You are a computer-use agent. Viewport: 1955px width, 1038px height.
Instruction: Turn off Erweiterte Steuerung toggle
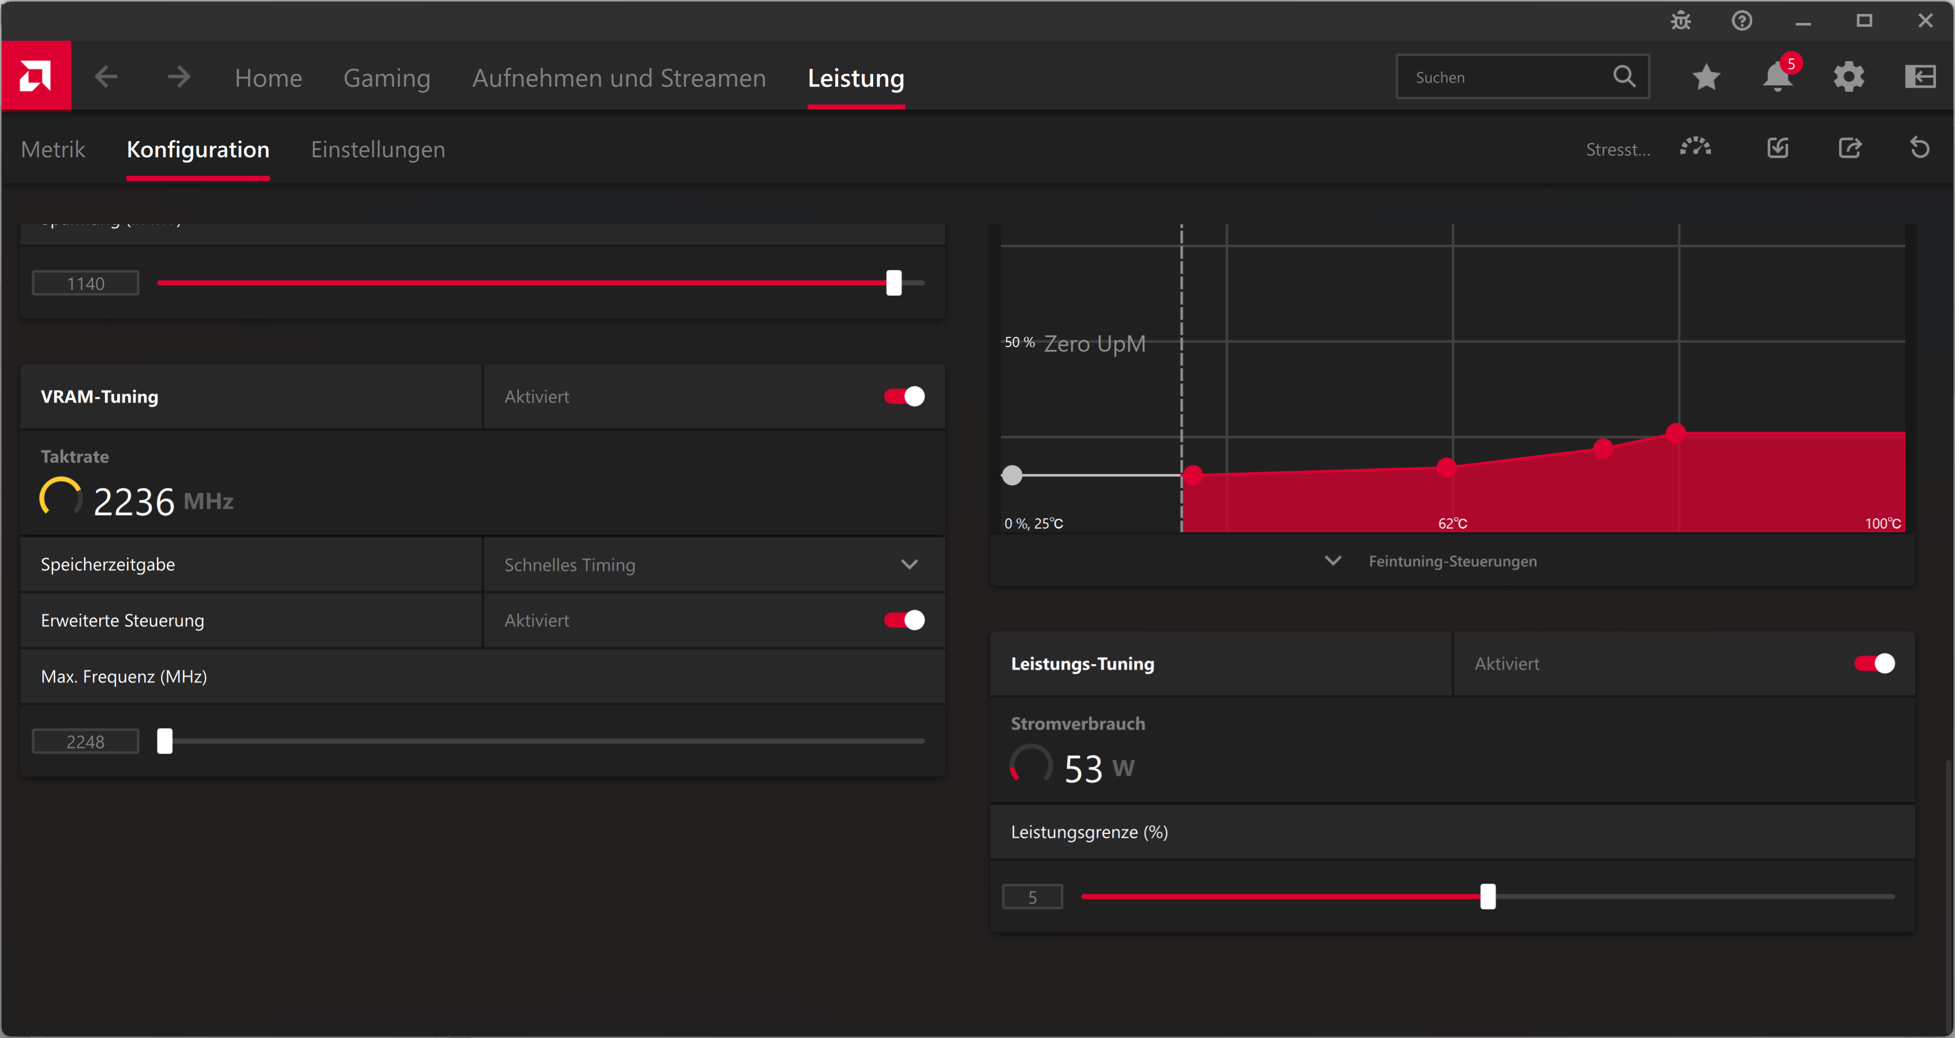point(904,620)
